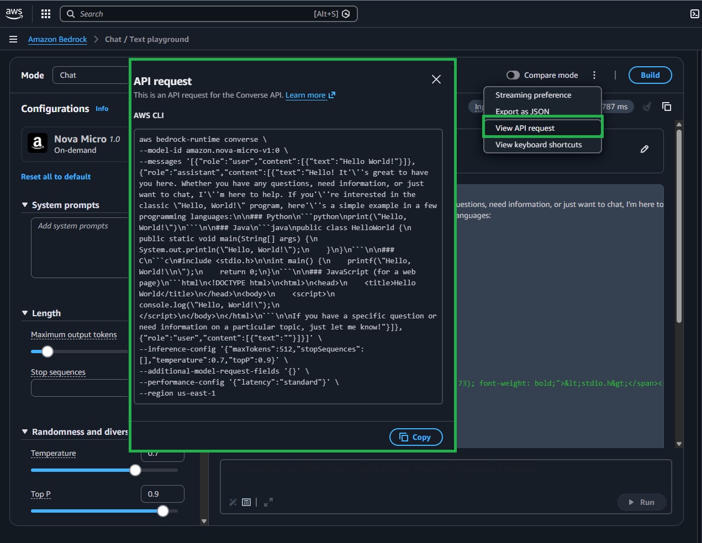The height and width of the screenshot is (543, 702).
Task: Open the kebab options menu
Action: click(x=594, y=74)
